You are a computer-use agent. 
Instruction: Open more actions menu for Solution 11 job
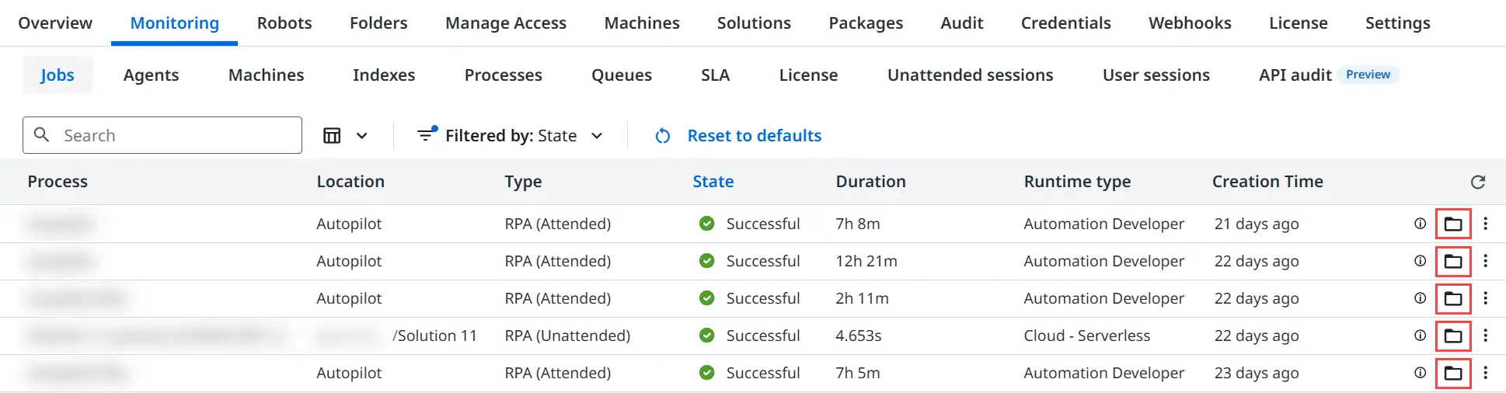point(1485,336)
